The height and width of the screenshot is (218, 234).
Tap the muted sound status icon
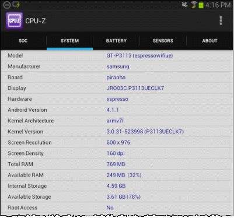(x=185, y=5)
